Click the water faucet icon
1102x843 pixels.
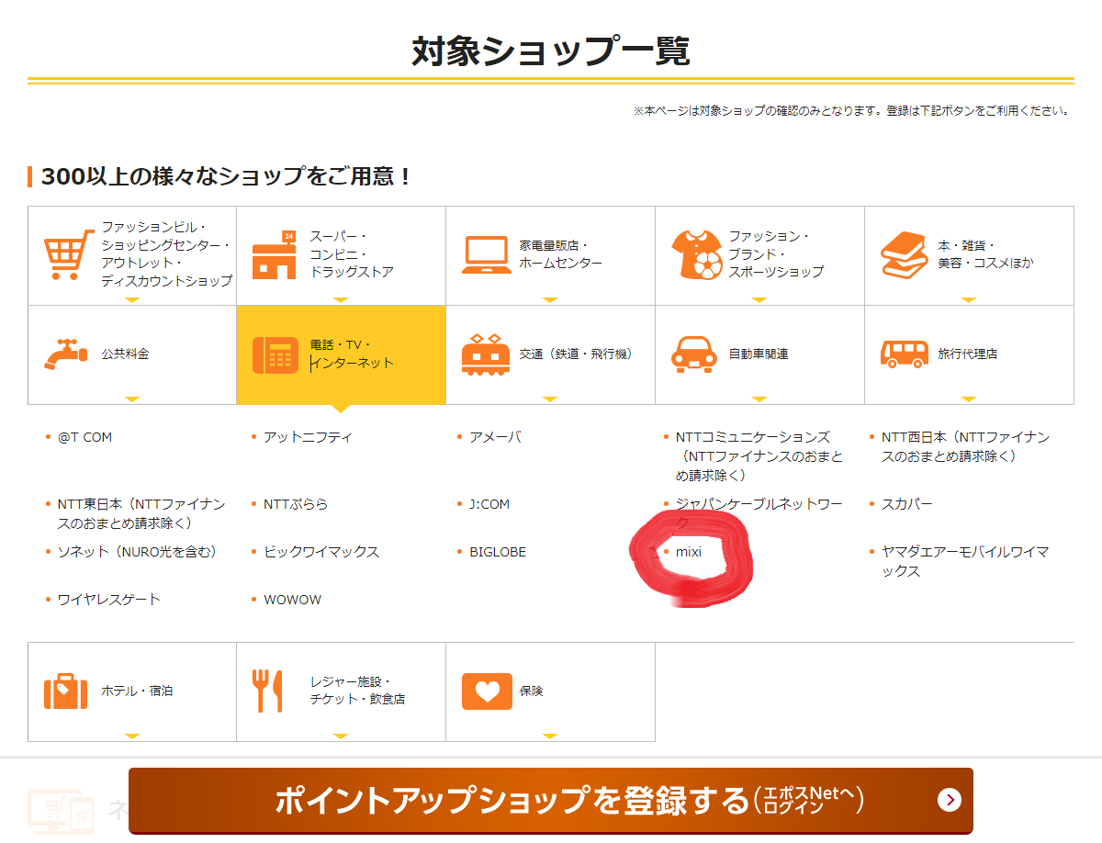click(x=67, y=354)
